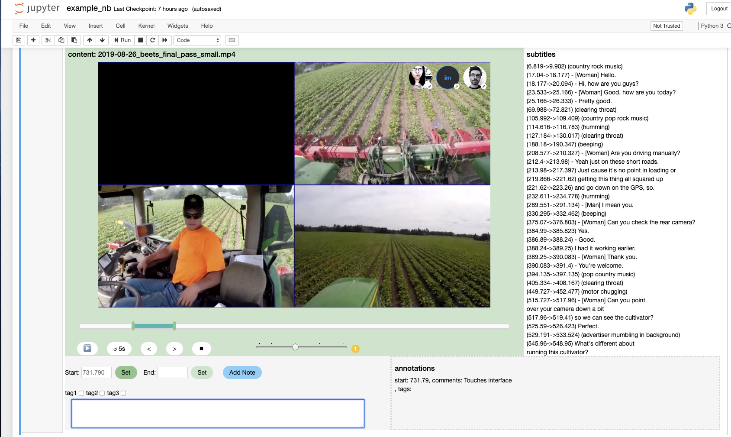Open the View menu

coord(70,26)
